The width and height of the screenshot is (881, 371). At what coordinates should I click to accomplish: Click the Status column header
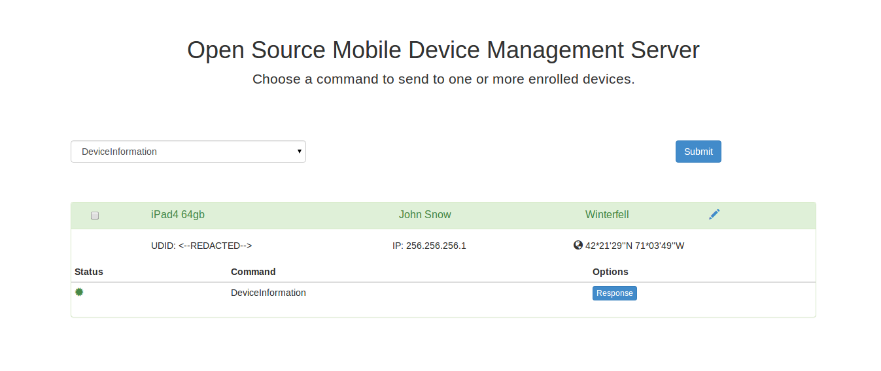point(89,272)
